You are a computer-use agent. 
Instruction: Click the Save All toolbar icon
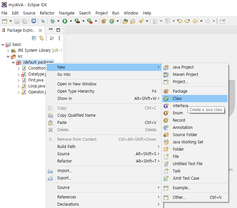coord(24,21)
